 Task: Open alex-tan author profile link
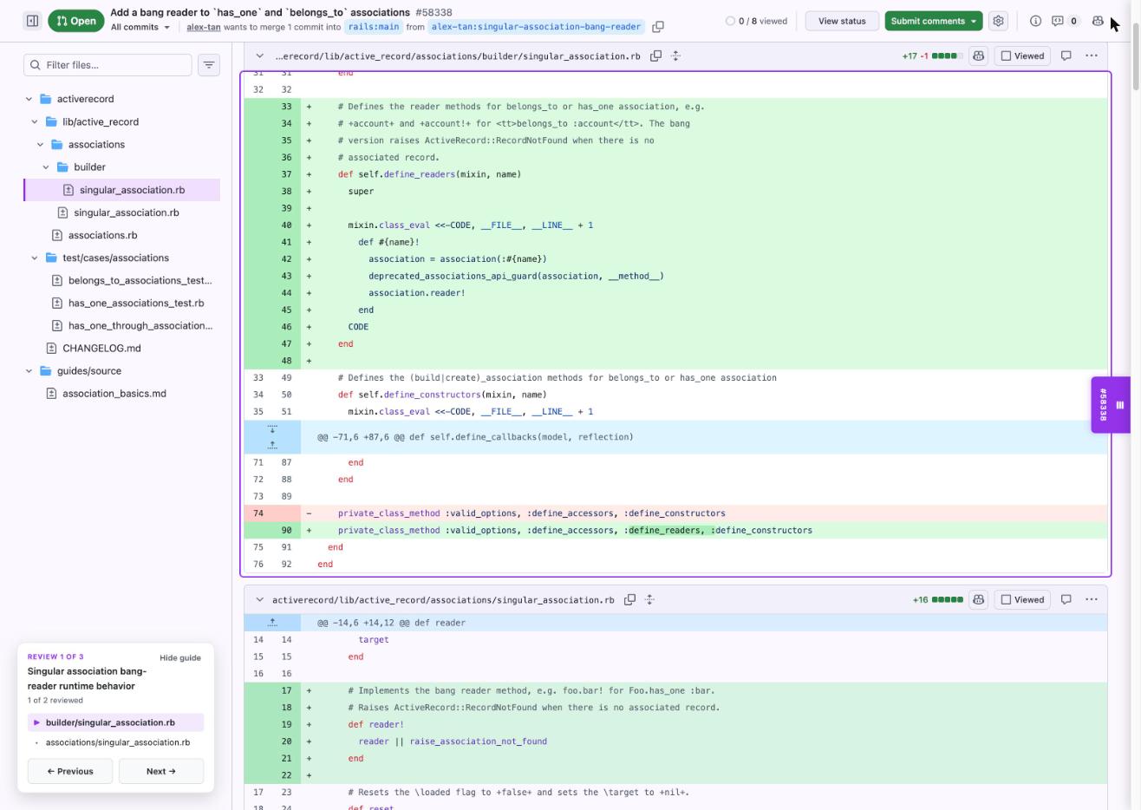[204, 27]
